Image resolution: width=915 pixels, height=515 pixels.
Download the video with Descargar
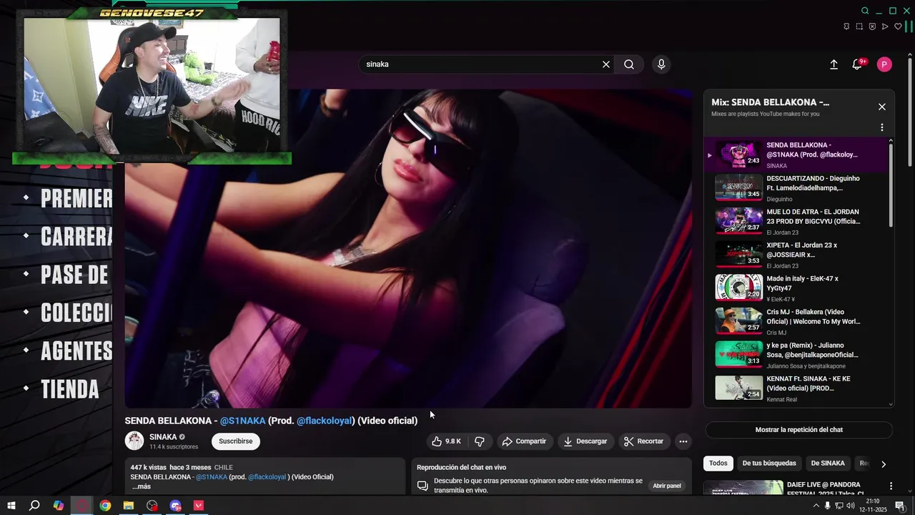[x=585, y=441]
